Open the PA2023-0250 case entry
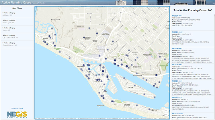 (x=177, y=113)
